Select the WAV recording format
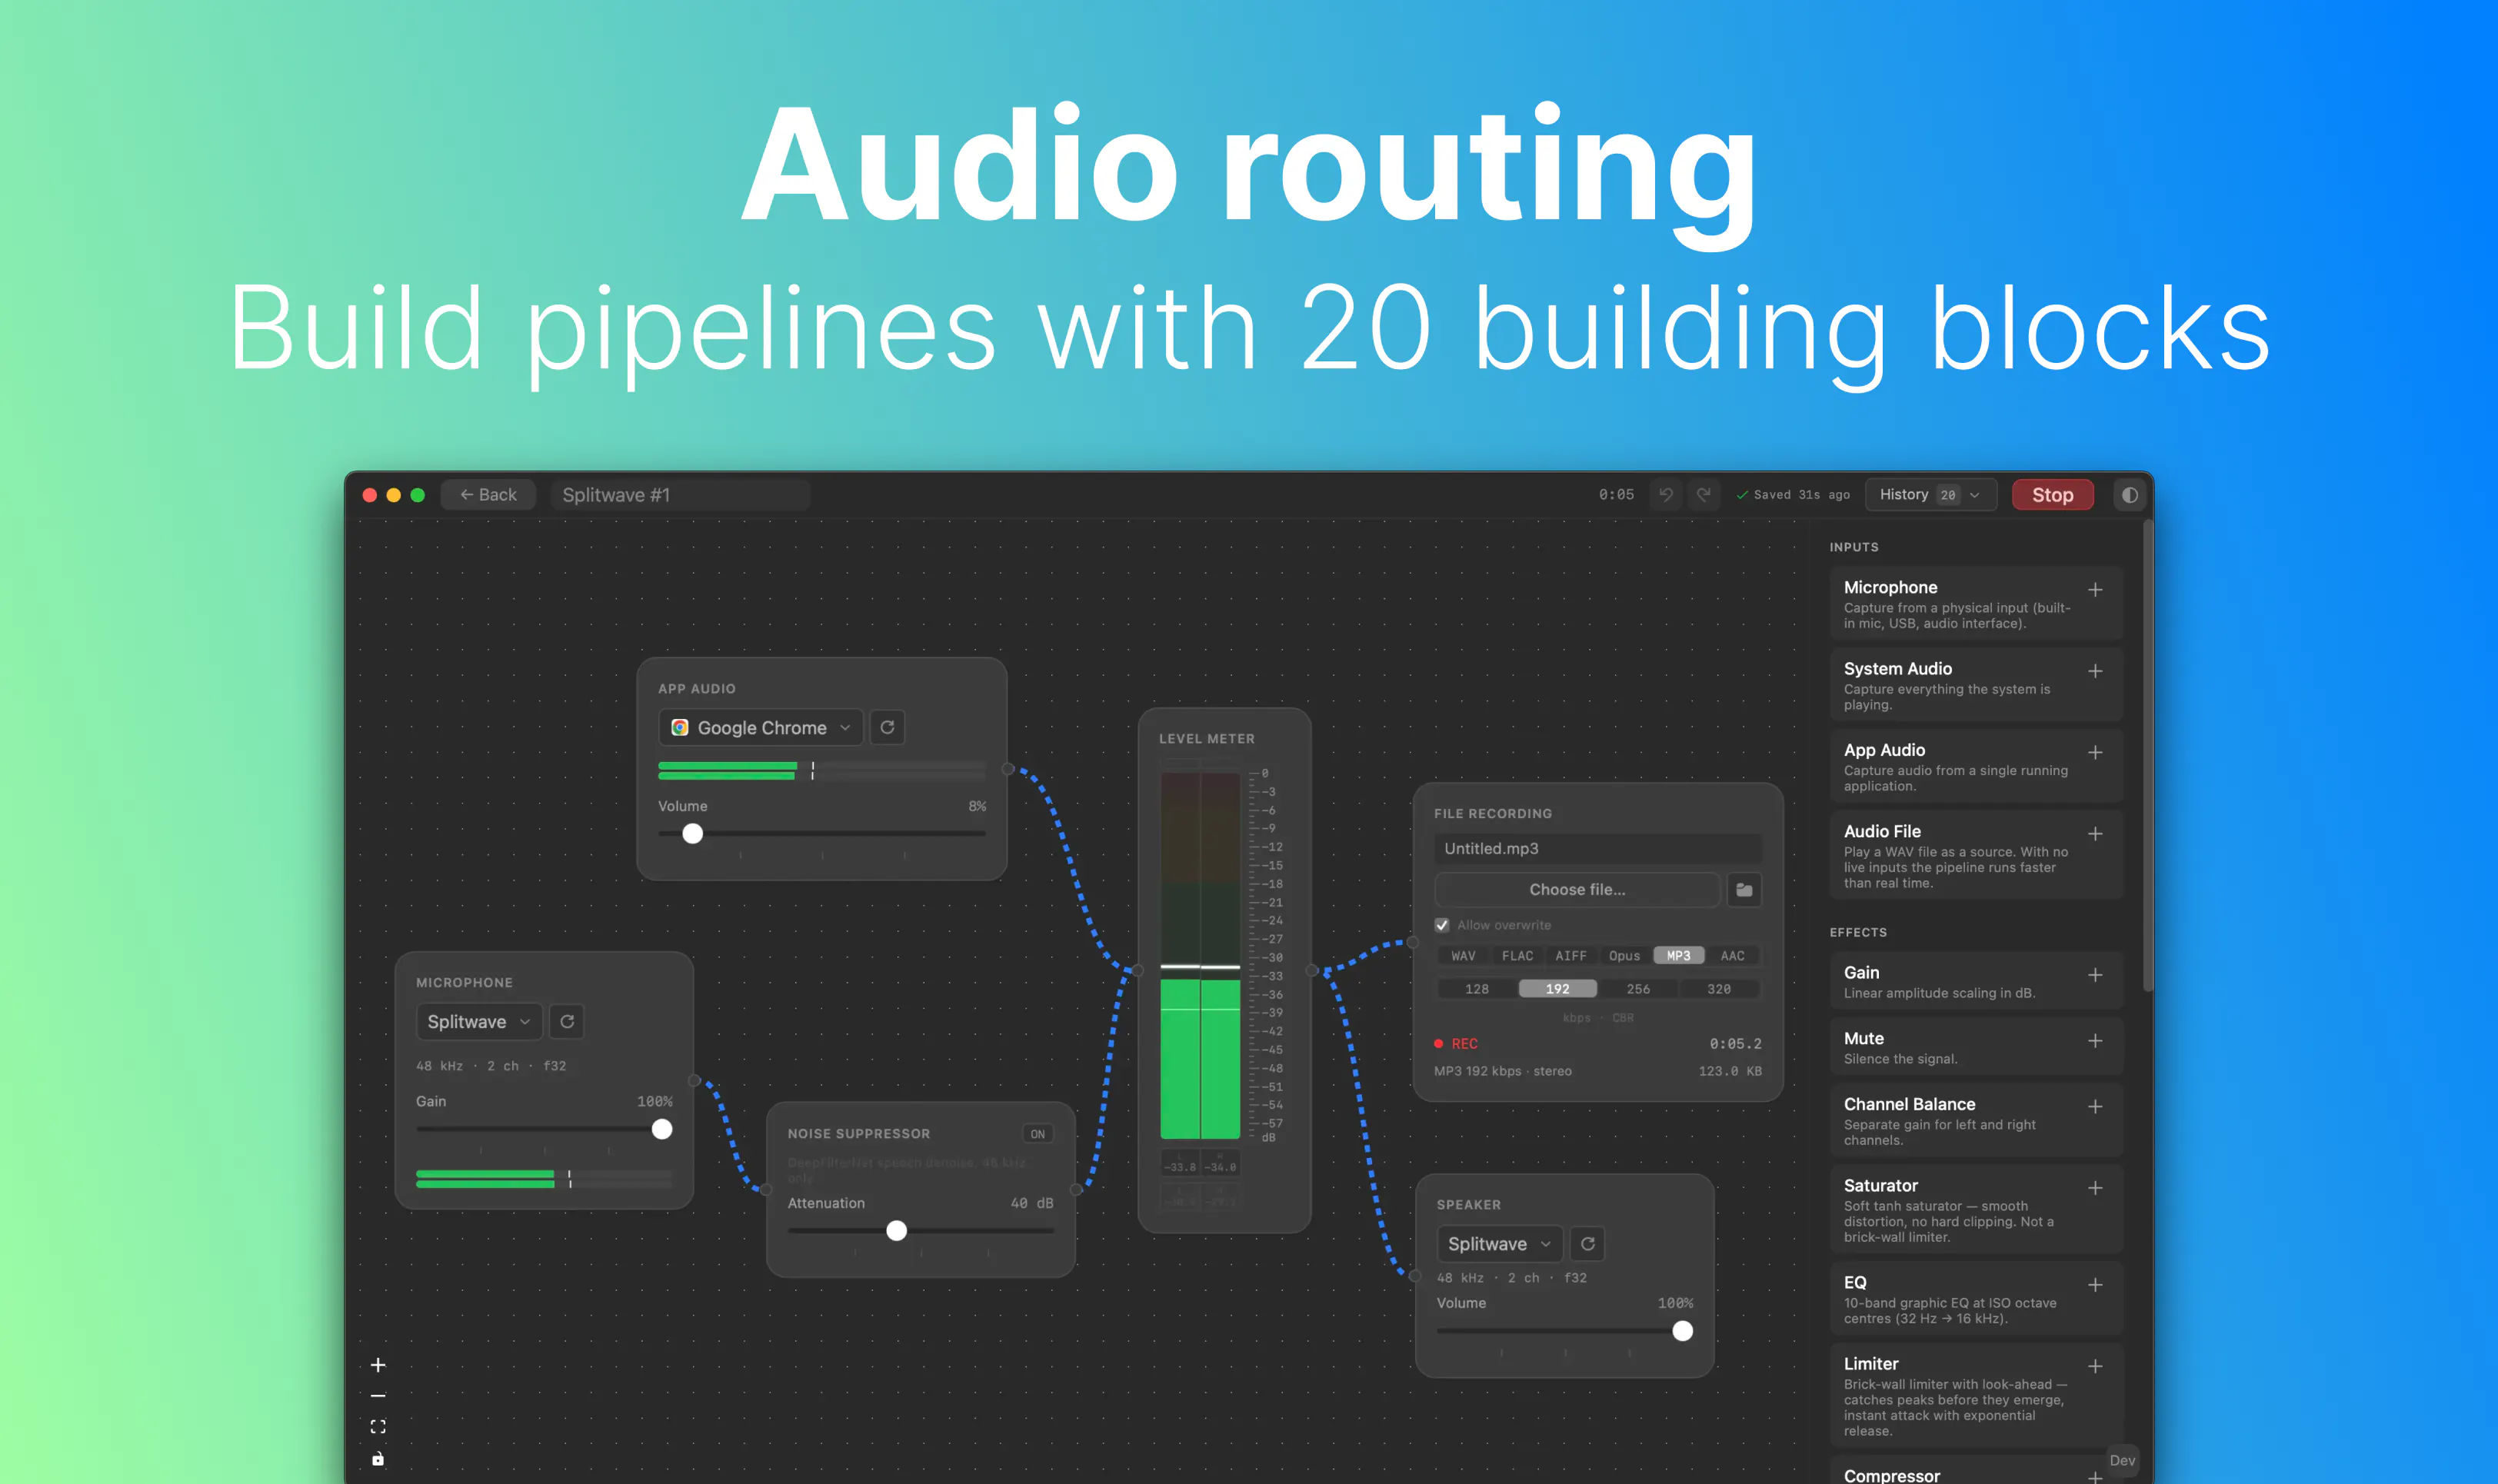This screenshot has height=1484, width=2498. (1463, 956)
